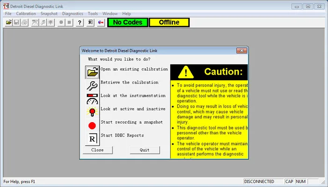Image resolution: width=328 pixels, height=187 pixels.
Task: Click 'Look at the instrumentation' text
Action: pyautogui.click(x=133, y=96)
